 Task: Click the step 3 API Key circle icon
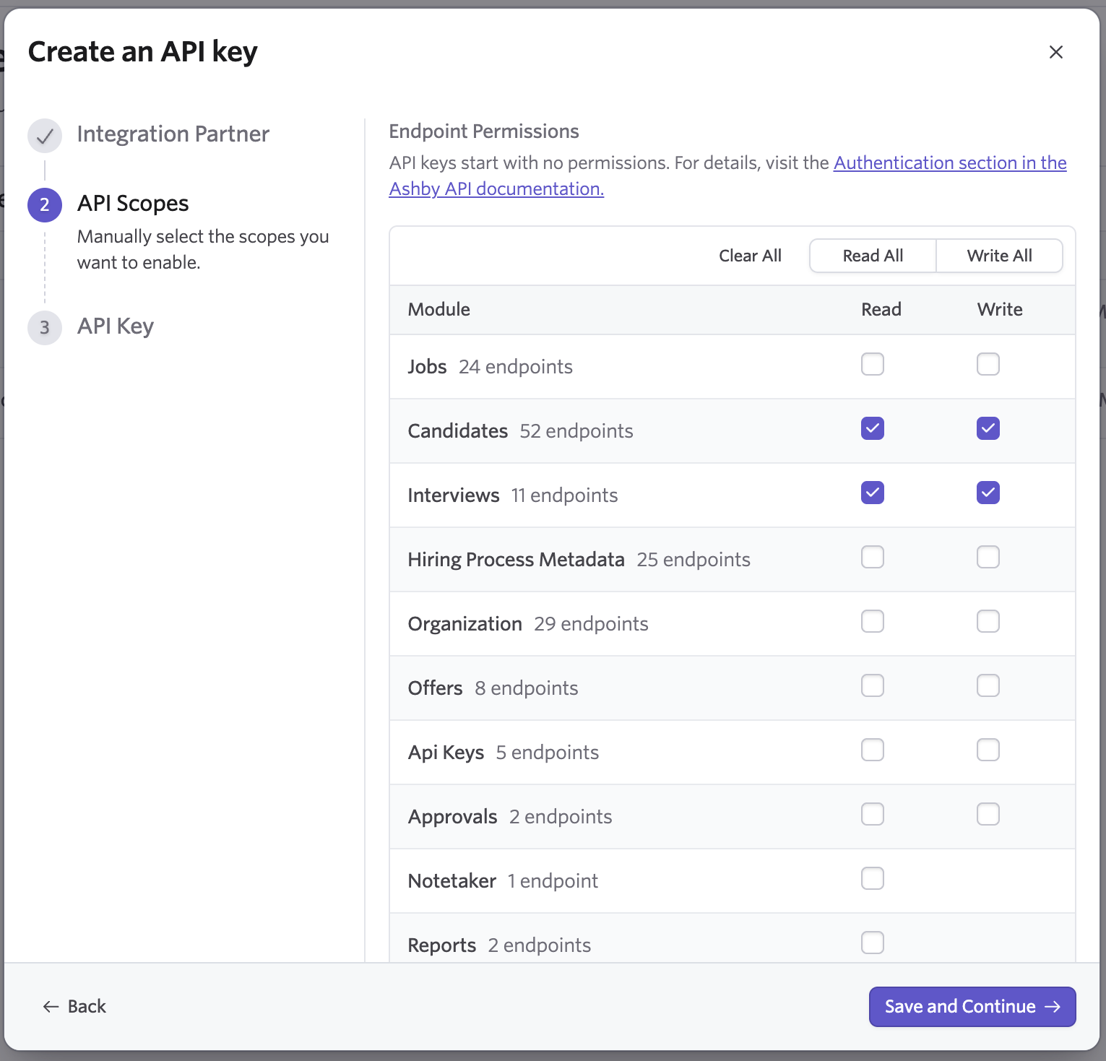pos(45,327)
